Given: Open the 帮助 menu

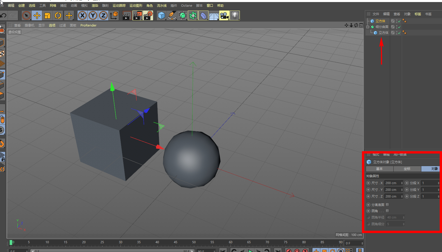Looking at the screenshot, I should [220, 6].
